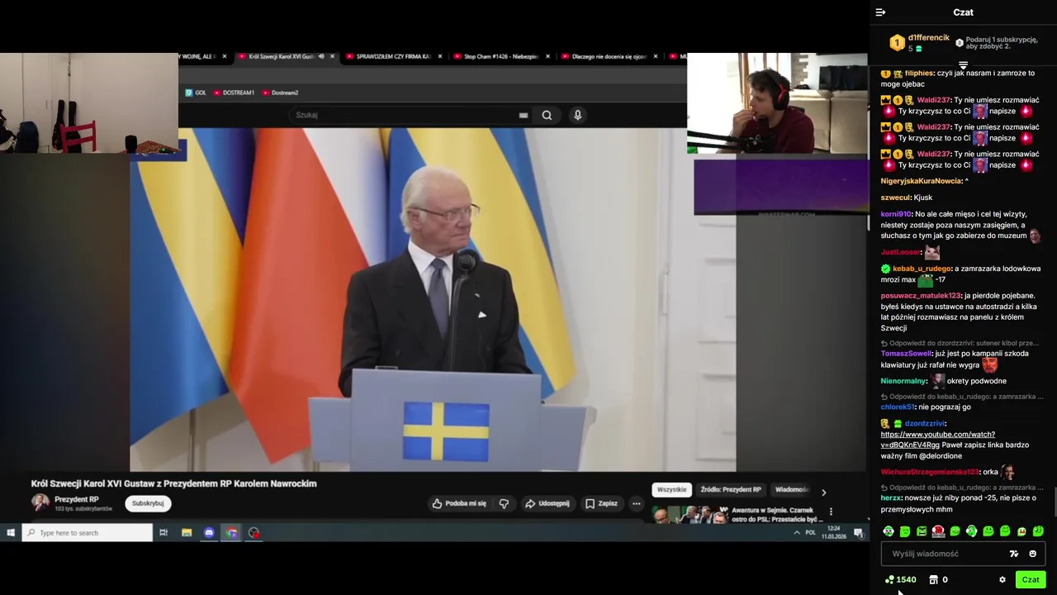Screen dimensions: 1057x595
Task: Send the message with the green Czat button
Action: pyautogui.click(x=1031, y=579)
